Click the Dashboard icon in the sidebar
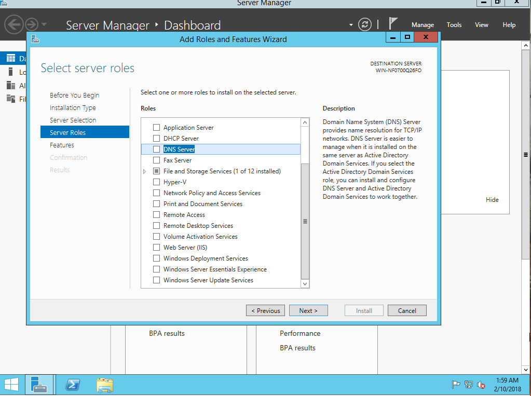The image size is (531, 396). (11, 58)
